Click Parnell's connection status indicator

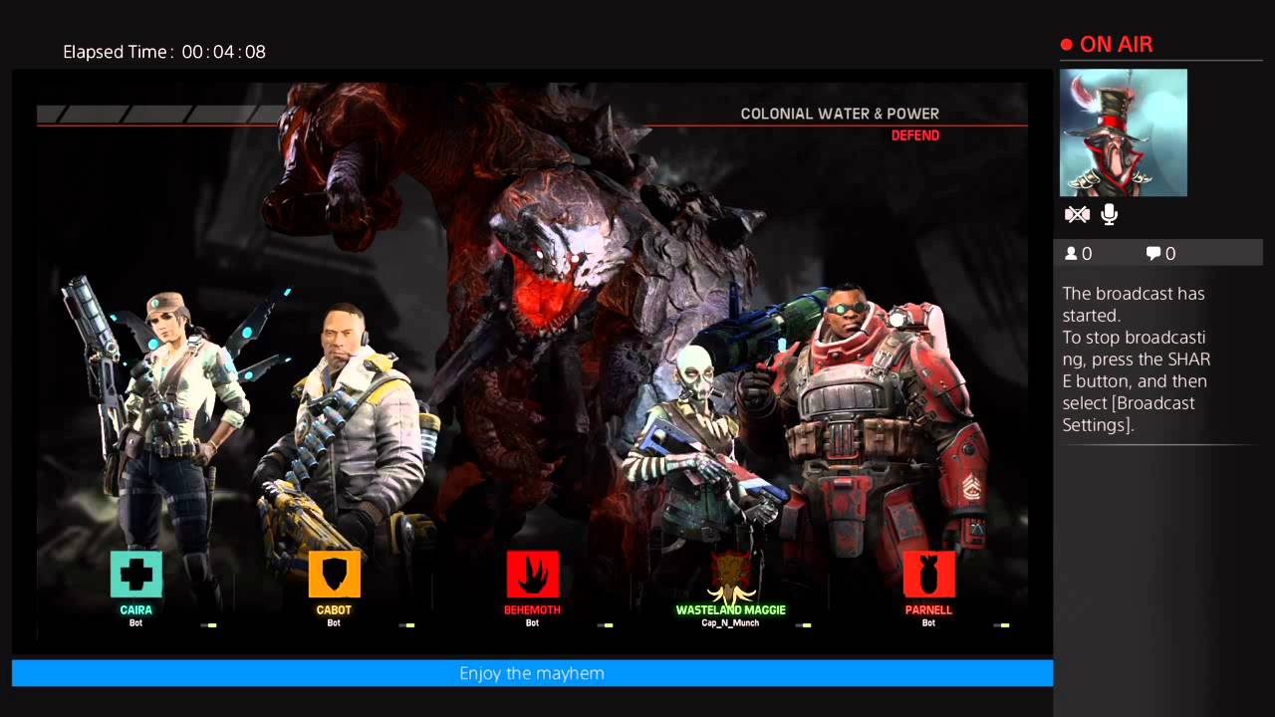(1001, 625)
